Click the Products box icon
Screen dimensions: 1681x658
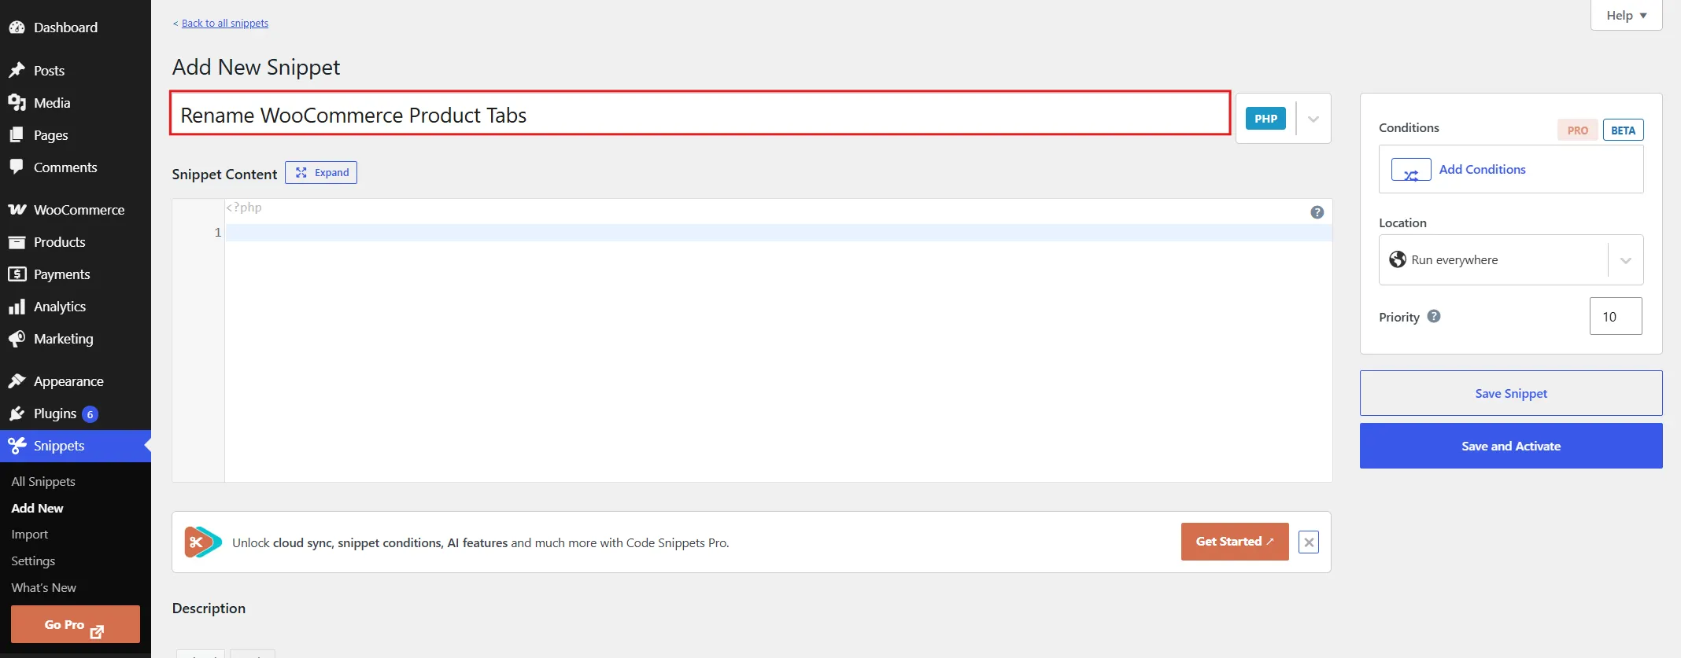pos(17,242)
